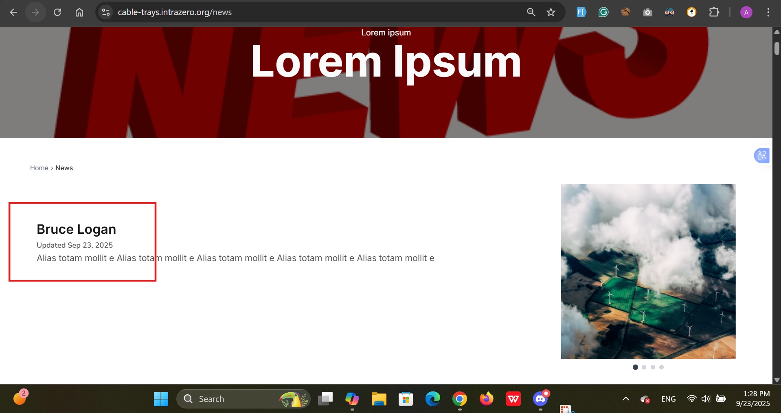Select the second carousel dot
The height and width of the screenshot is (413, 781).
[644, 367]
